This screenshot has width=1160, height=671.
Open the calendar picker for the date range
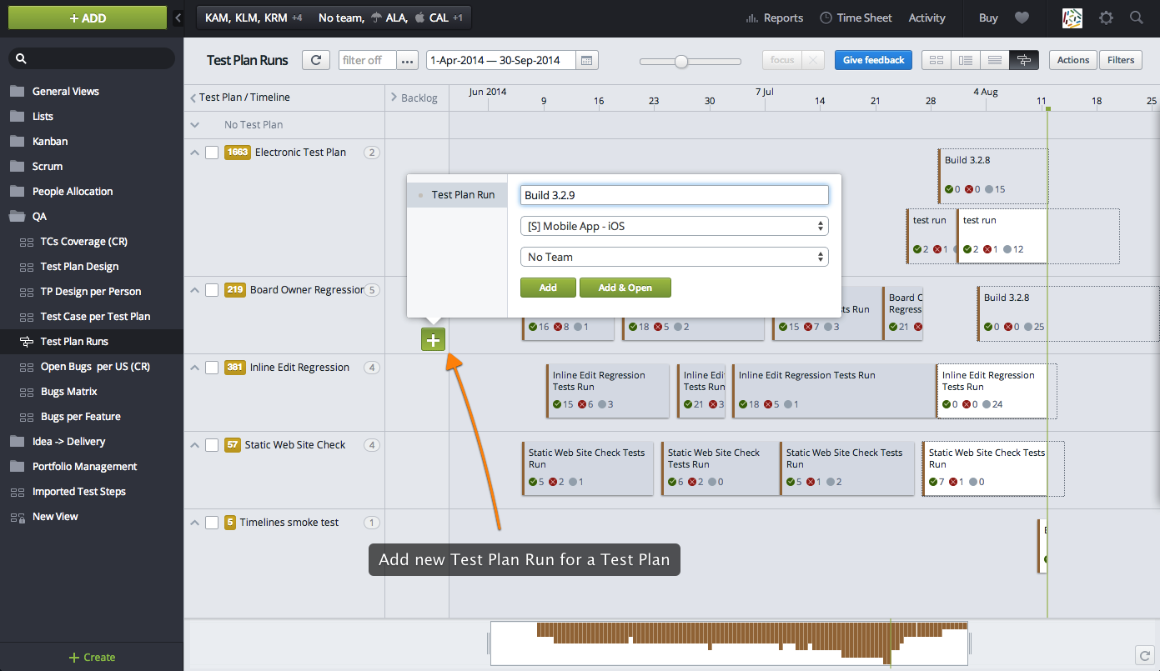click(x=588, y=59)
